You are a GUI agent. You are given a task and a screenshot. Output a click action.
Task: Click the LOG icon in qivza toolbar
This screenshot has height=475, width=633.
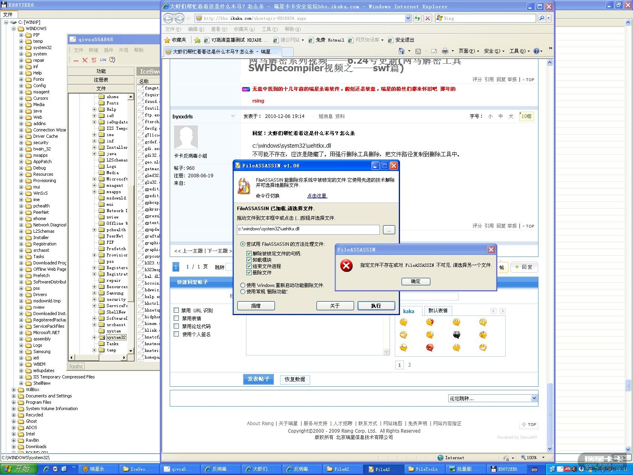point(103,60)
